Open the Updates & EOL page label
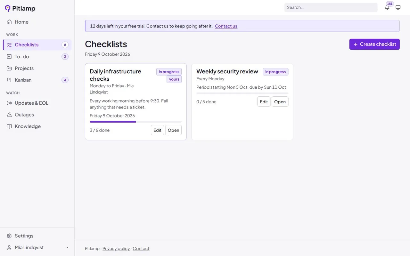Screen dimensions: 410x256 pyautogui.click(x=31, y=103)
